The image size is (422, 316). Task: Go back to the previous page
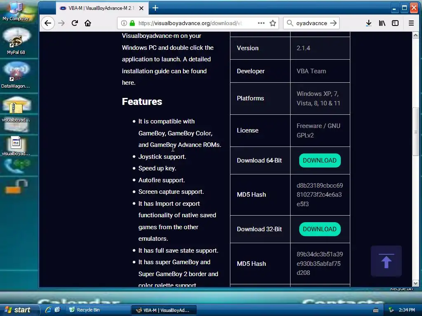[48, 23]
